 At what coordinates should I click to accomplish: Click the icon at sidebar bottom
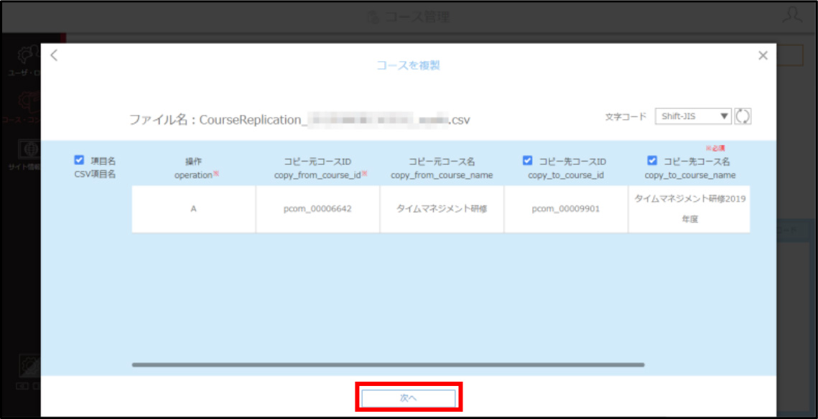(29, 367)
